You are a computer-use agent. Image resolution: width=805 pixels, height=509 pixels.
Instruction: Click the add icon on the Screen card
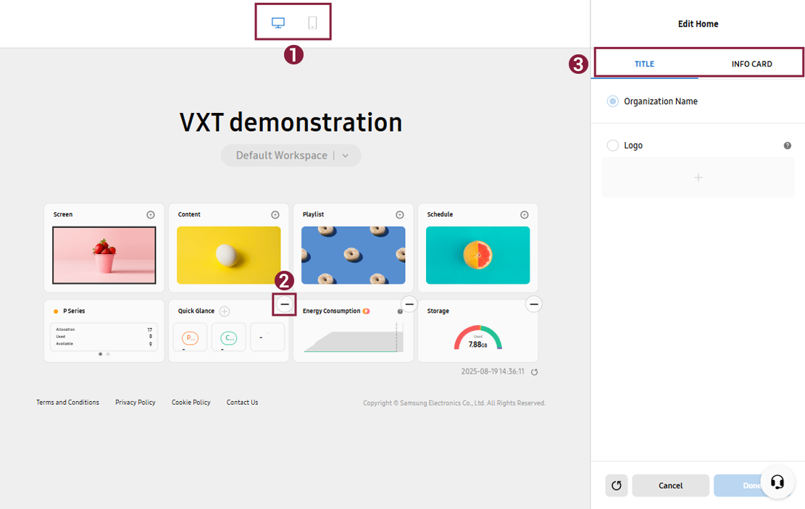(x=151, y=214)
